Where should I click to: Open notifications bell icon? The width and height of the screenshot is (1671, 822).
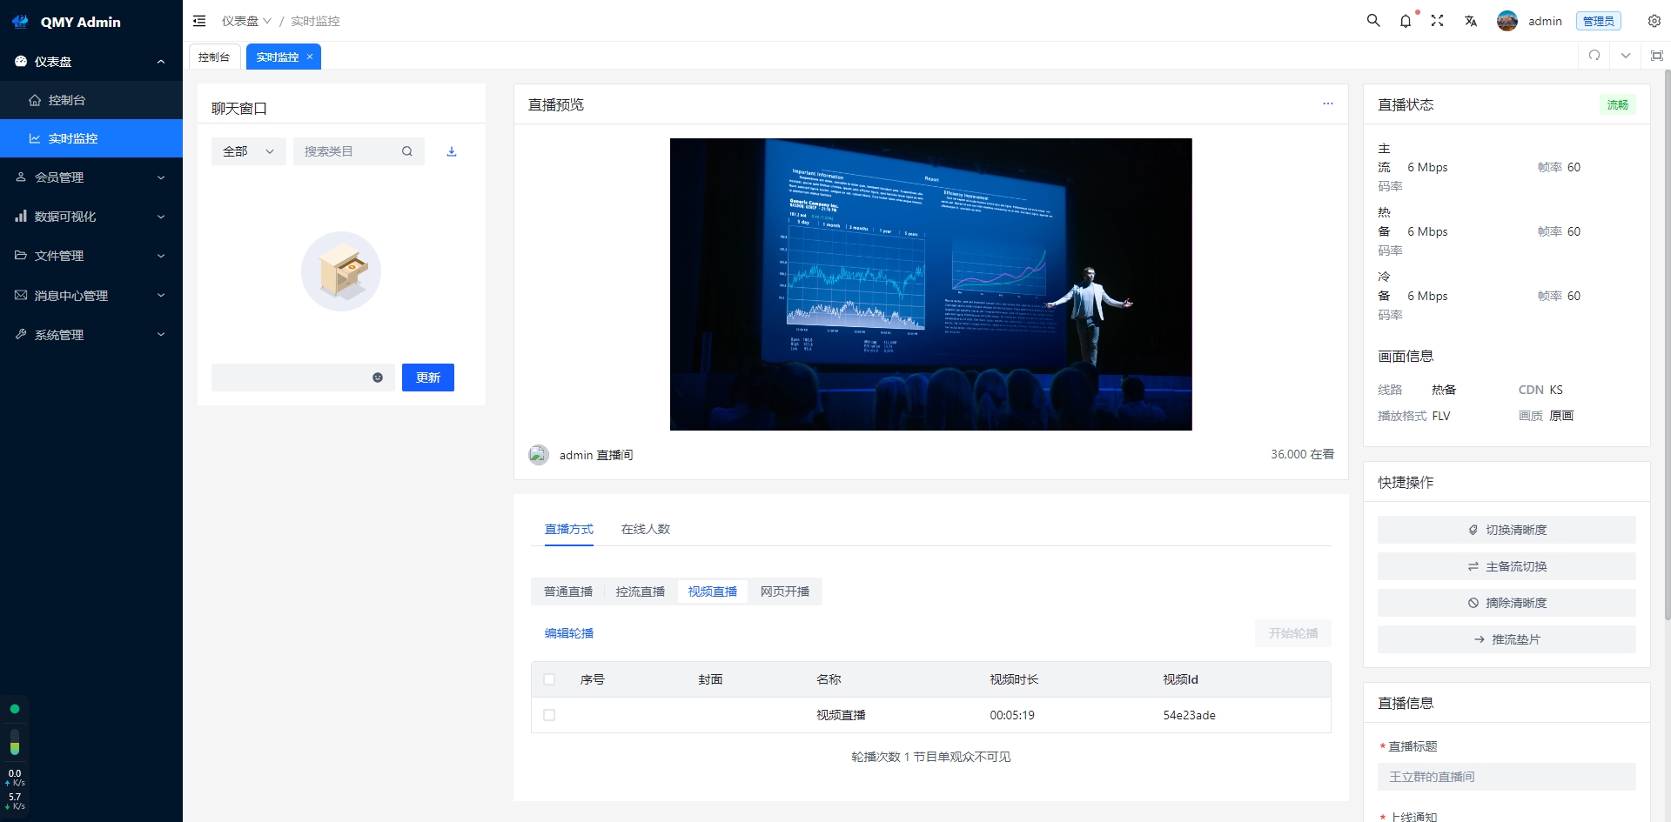1406,21
